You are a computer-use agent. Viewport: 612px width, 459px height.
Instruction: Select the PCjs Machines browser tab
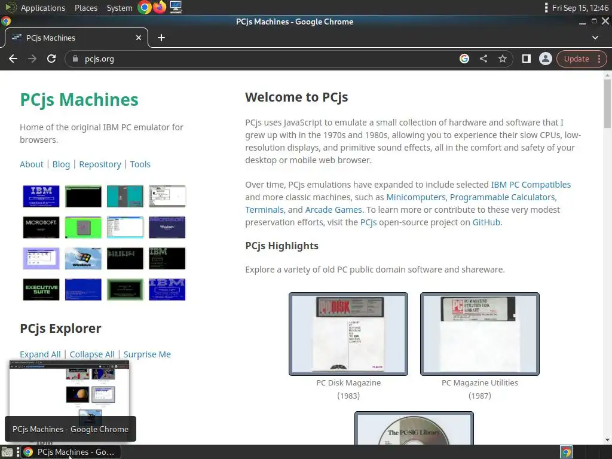(x=76, y=38)
